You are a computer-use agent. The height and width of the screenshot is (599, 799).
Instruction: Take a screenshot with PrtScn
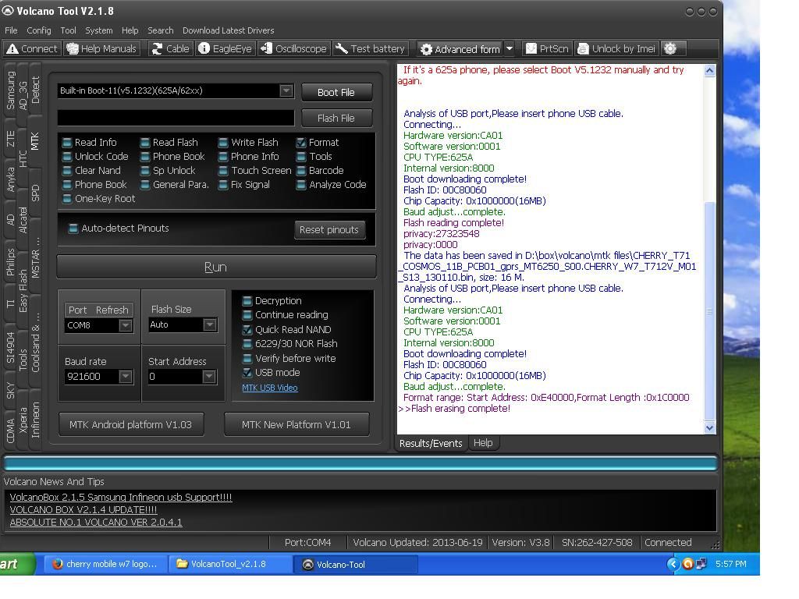(x=547, y=48)
